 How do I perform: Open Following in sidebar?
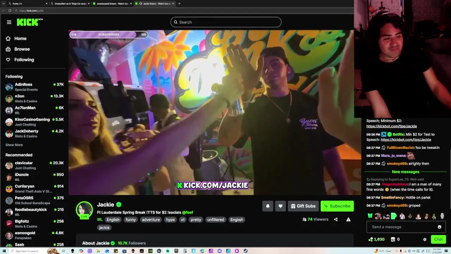pos(20,60)
